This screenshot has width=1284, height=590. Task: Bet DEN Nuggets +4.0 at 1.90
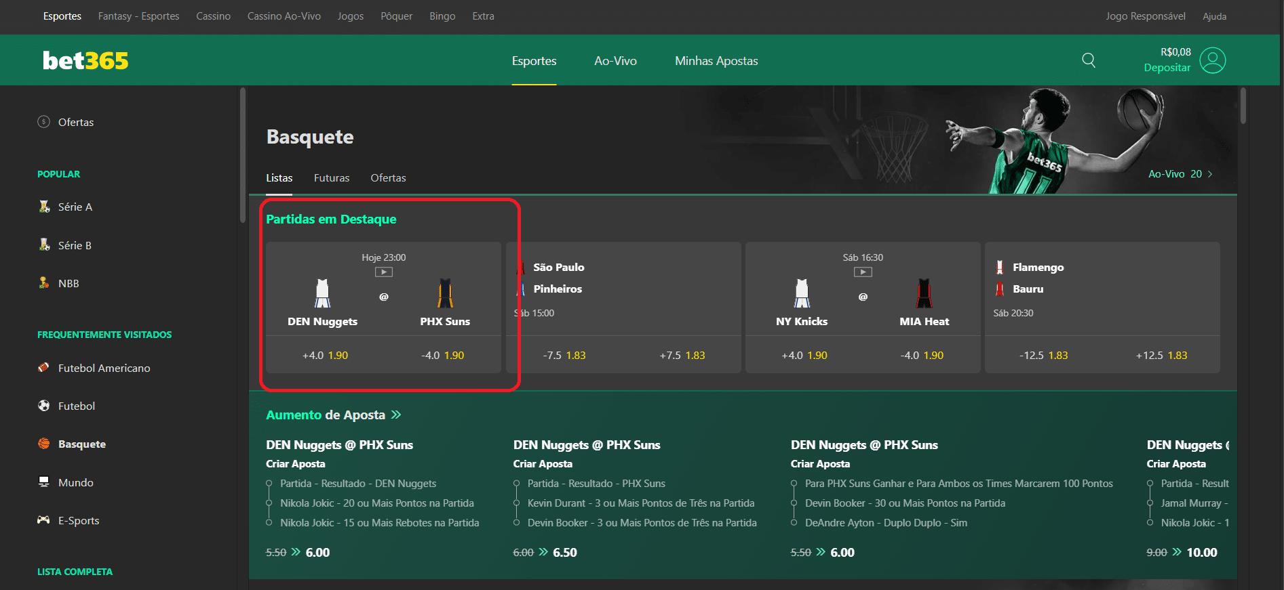325,355
